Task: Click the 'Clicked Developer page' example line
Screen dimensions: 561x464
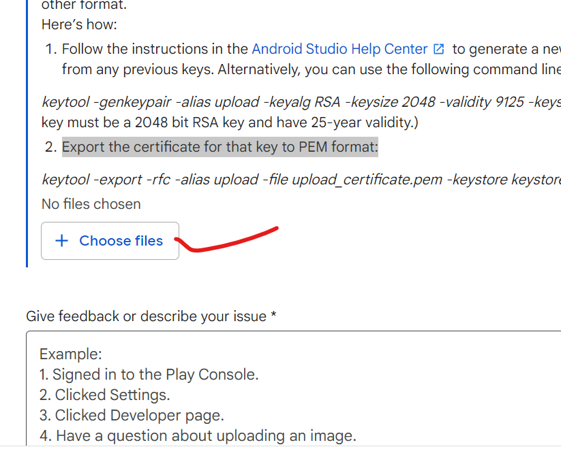Action: point(139,415)
